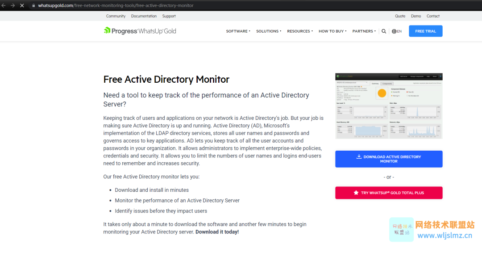Click the site lock icon in address bar
Viewport: 482px width, 258px height.
click(33, 5)
